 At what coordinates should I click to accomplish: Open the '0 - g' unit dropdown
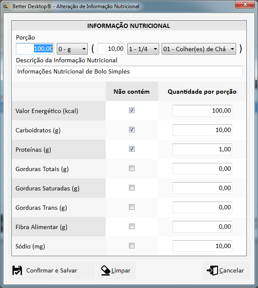[x=72, y=49]
